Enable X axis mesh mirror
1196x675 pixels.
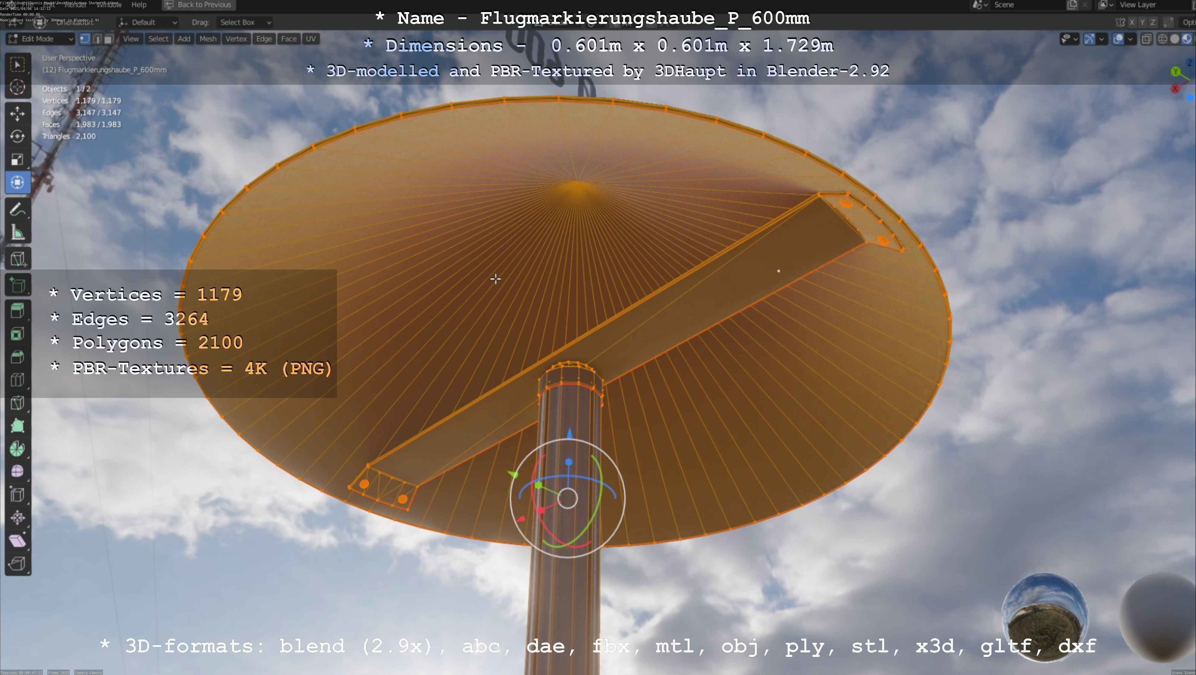point(1132,22)
